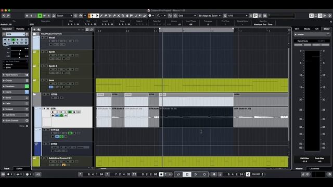Select the Range Selection tool
Image resolution: width=333 pixels, height=187 pixels.
pos(97,16)
